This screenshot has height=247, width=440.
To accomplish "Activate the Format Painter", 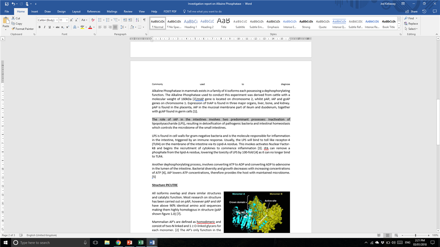I will 22,29.
